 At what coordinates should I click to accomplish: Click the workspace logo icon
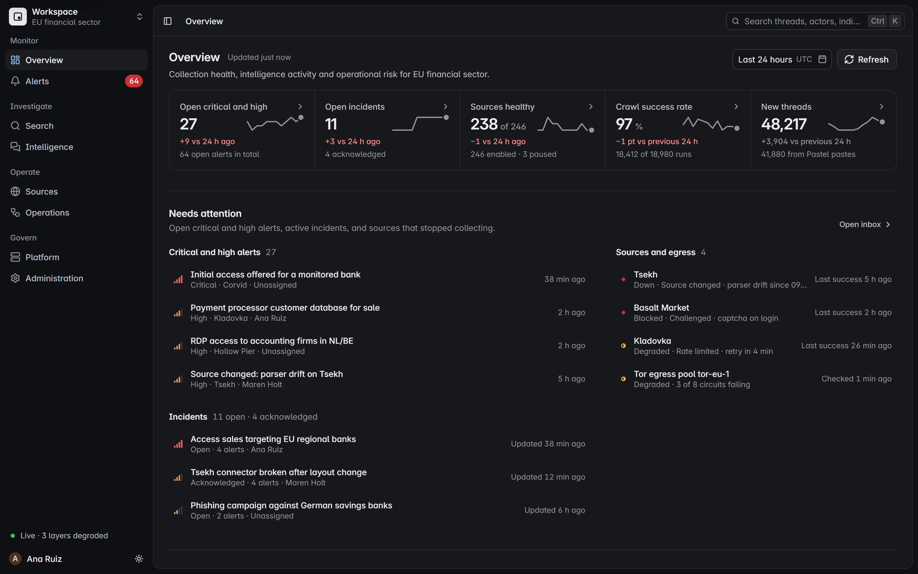[18, 17]
